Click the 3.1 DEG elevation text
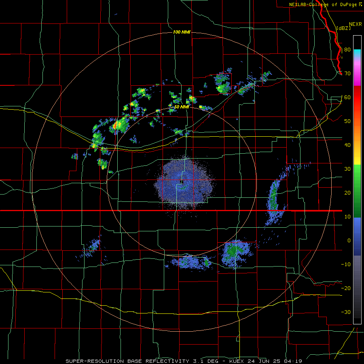364x364 pixels. [x=207, y=361]
